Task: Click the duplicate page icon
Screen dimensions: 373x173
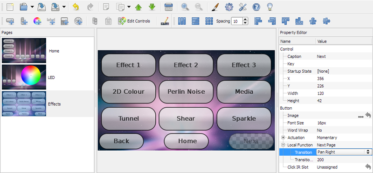Action: tap(120, 7)
